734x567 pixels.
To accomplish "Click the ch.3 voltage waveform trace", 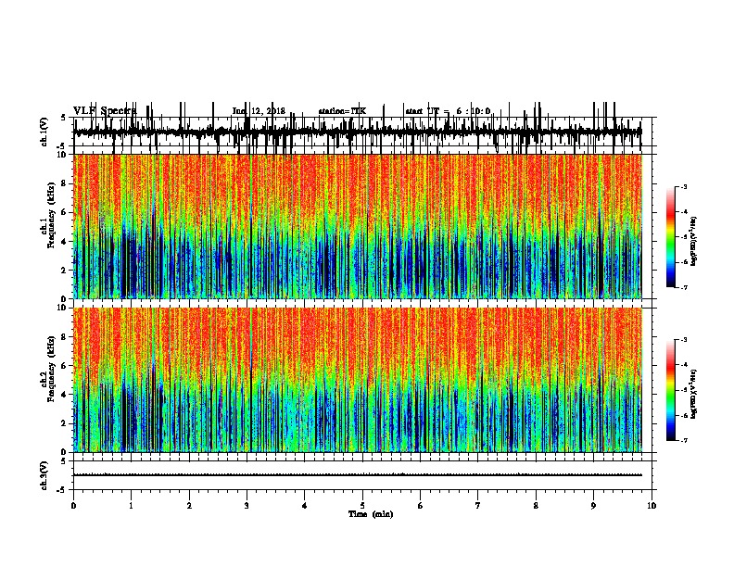I will click(358, 475).
